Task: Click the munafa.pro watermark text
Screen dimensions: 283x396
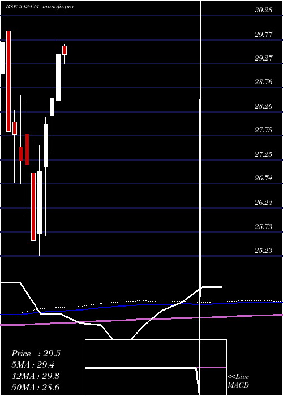Action: point(58,7)
